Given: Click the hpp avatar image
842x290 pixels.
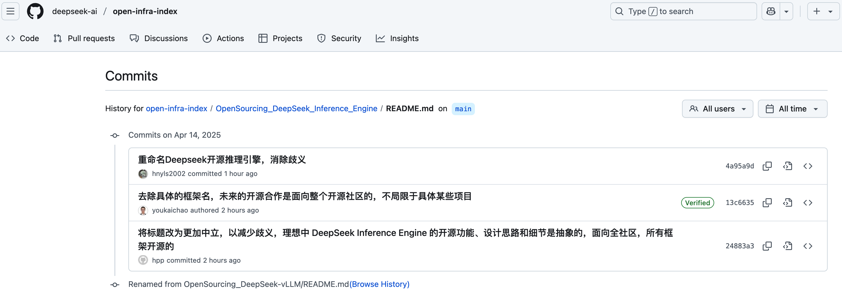Looking at the screenshot, I should [143, 260].
